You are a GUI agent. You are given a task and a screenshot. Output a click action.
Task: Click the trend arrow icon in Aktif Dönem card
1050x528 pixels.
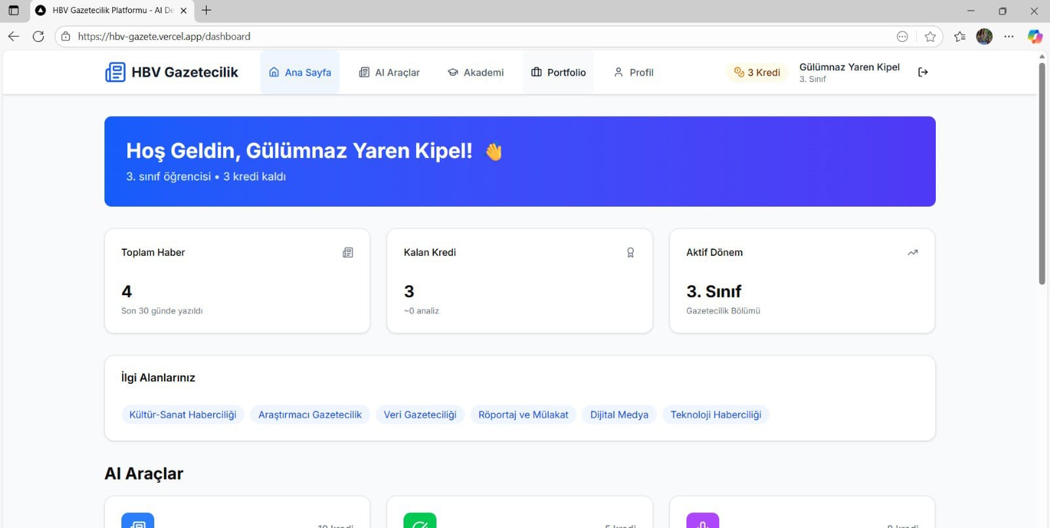(912, 253)
